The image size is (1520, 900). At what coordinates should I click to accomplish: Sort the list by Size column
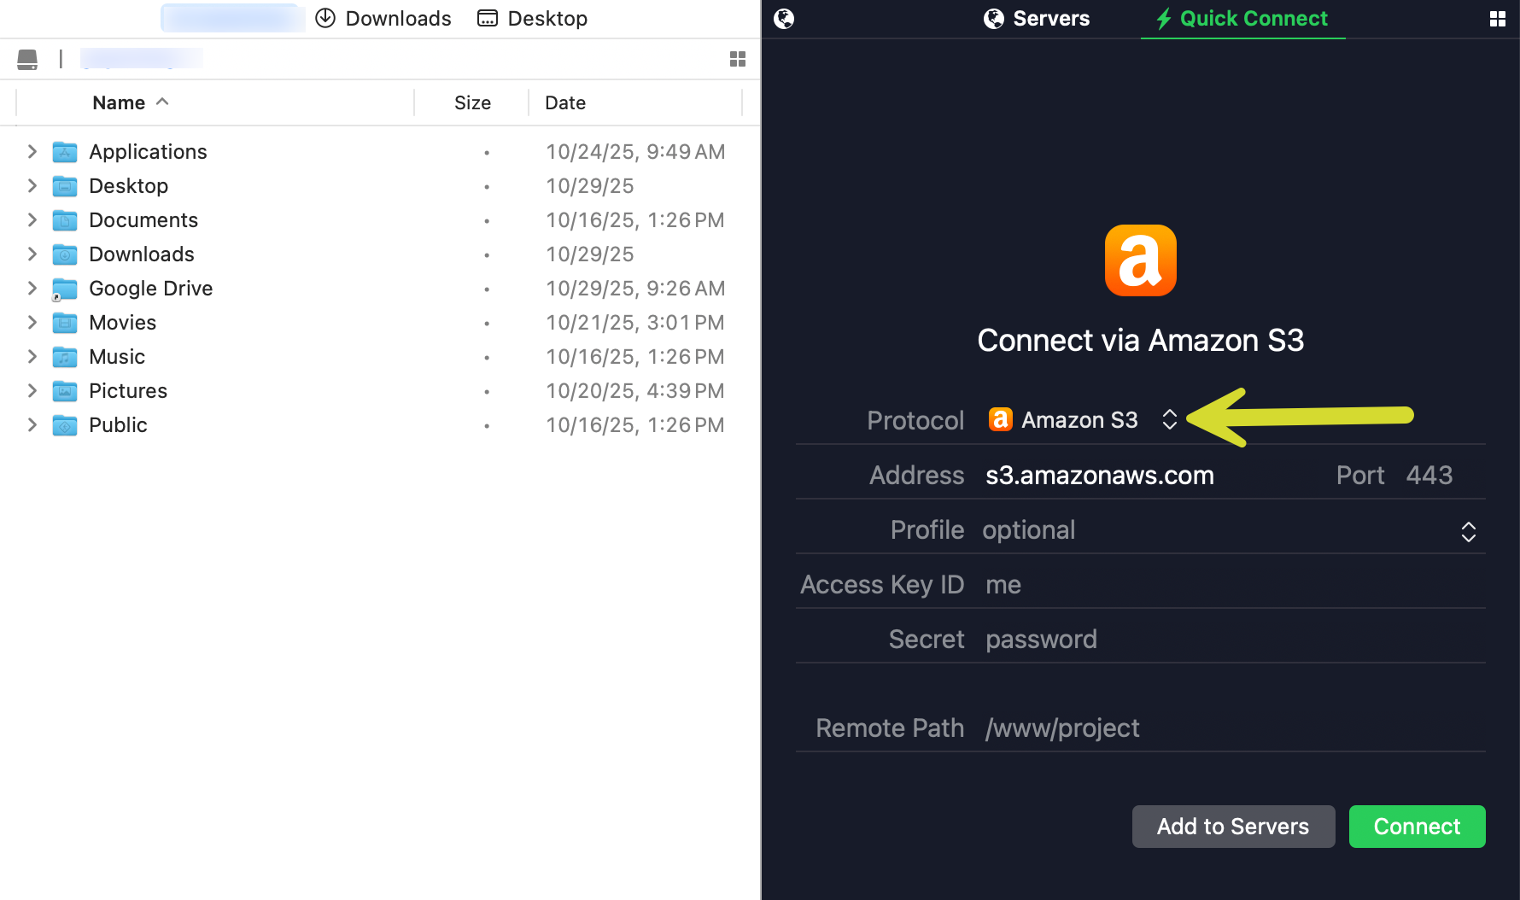pos(472,103)
